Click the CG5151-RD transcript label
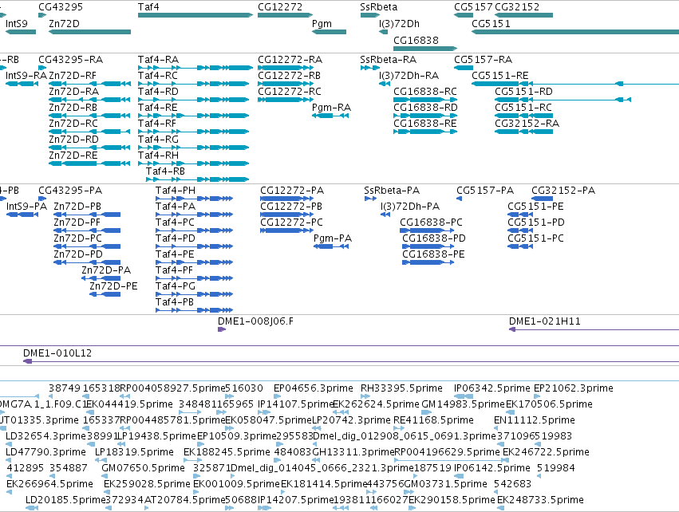This screenshot has width=679, height=512. 523,92
